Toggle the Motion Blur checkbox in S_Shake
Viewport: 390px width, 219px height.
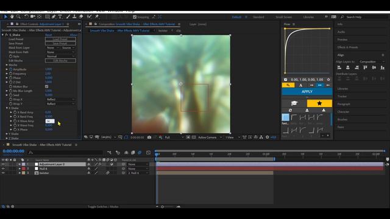tap(47, 86)
